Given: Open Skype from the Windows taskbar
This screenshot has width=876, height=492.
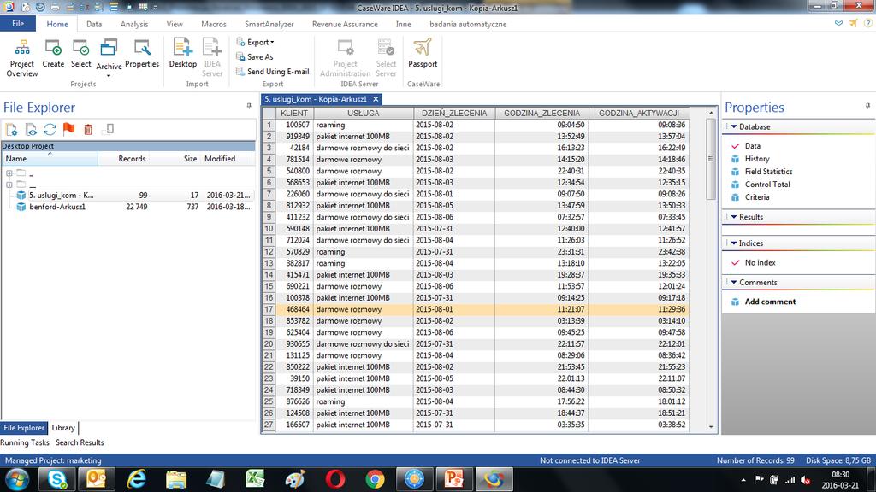Looking at the screenshot, I should (x=57, y=479).
